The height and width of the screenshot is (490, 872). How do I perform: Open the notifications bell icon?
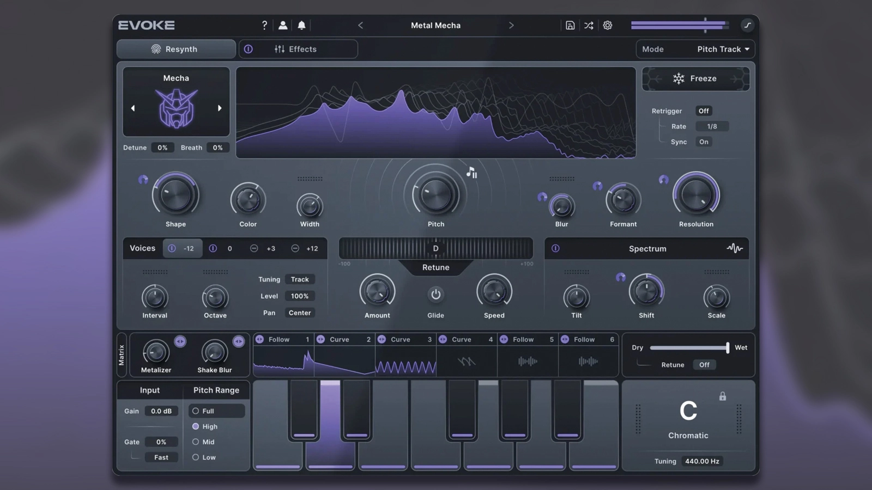pos(301,25)
